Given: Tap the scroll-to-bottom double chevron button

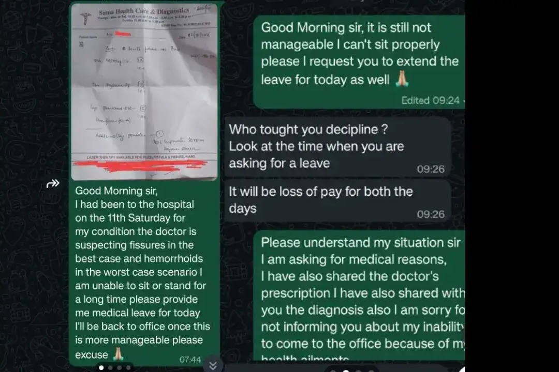Looking at the screenshot, I should (x=213, y=366).
